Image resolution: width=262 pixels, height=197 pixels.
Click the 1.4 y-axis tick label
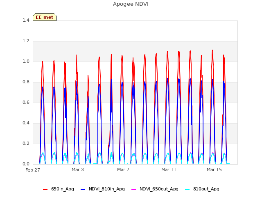(26, 20)
